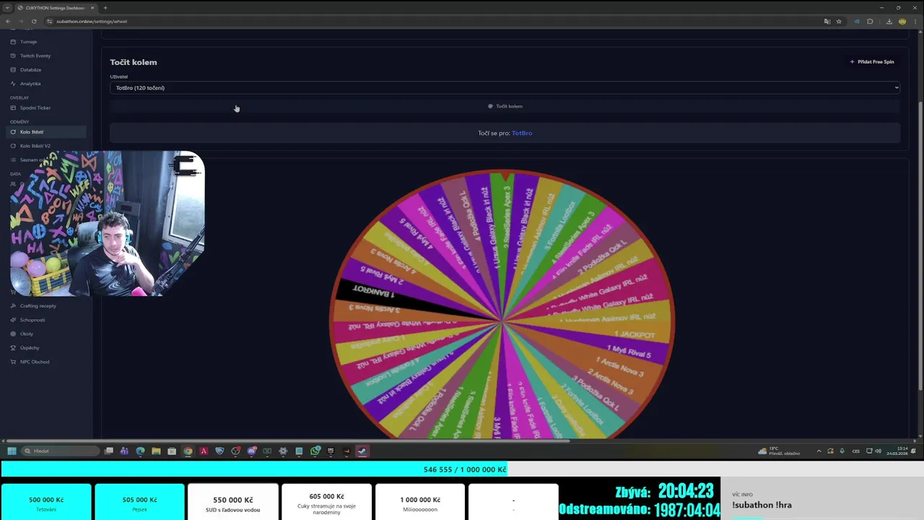Open the browser extensions puzzle icon
This screenshot has width=924, height=520.
click(x=870, y=21)
